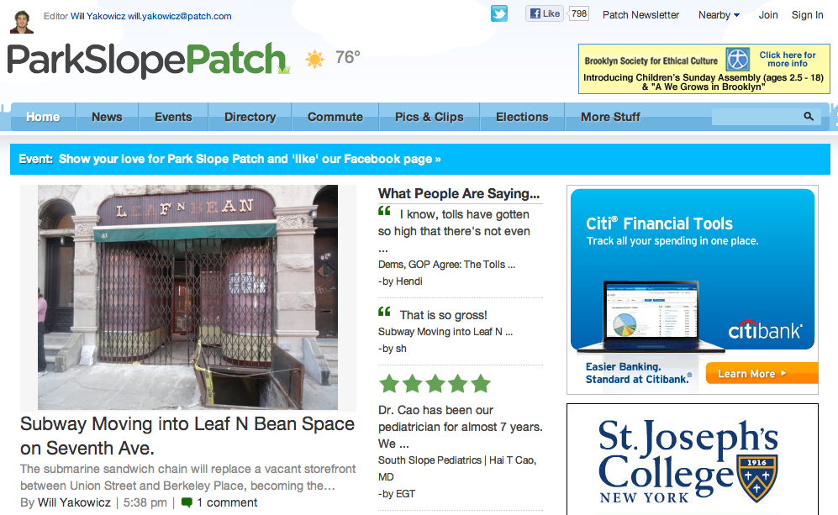Image resolution: width=838 pixels, height=515 pixels.
Task: Click the Facebook Like button
Action: coord(544,14)
